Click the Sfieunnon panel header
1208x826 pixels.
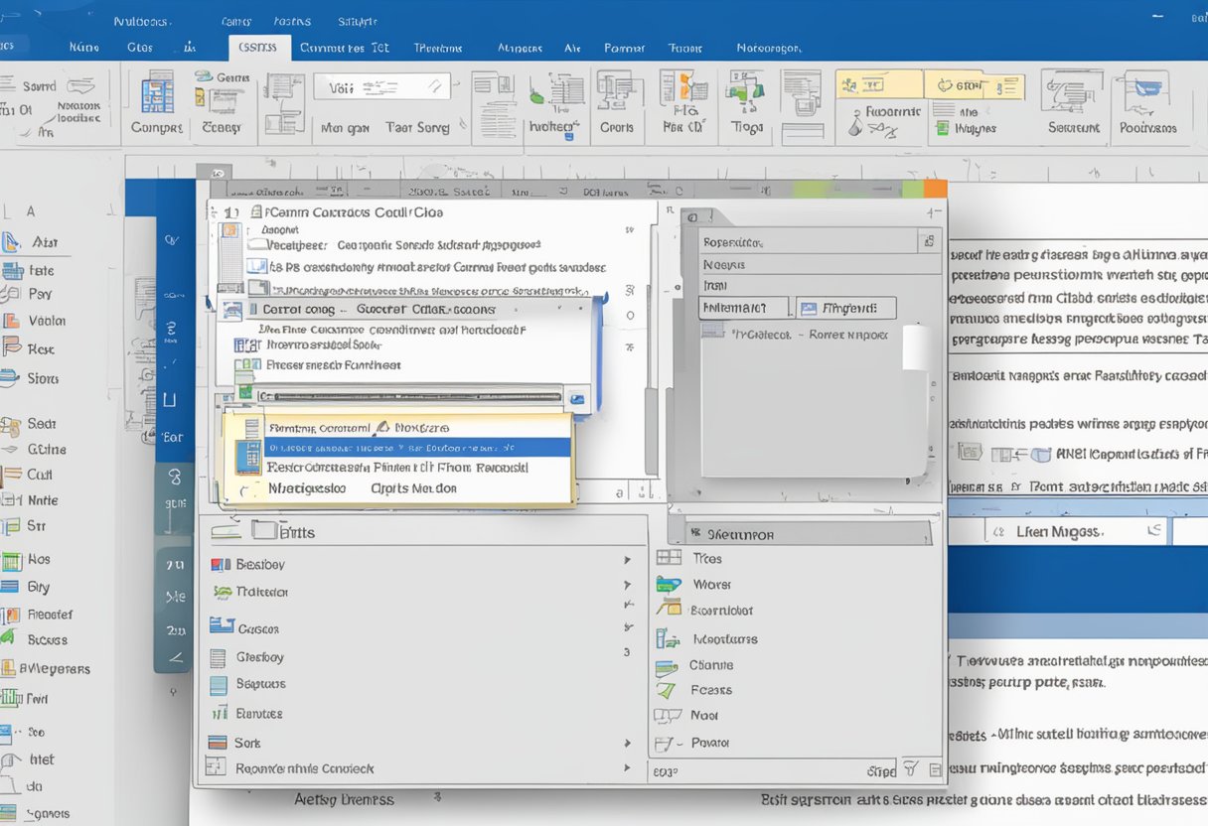point(800,533)
